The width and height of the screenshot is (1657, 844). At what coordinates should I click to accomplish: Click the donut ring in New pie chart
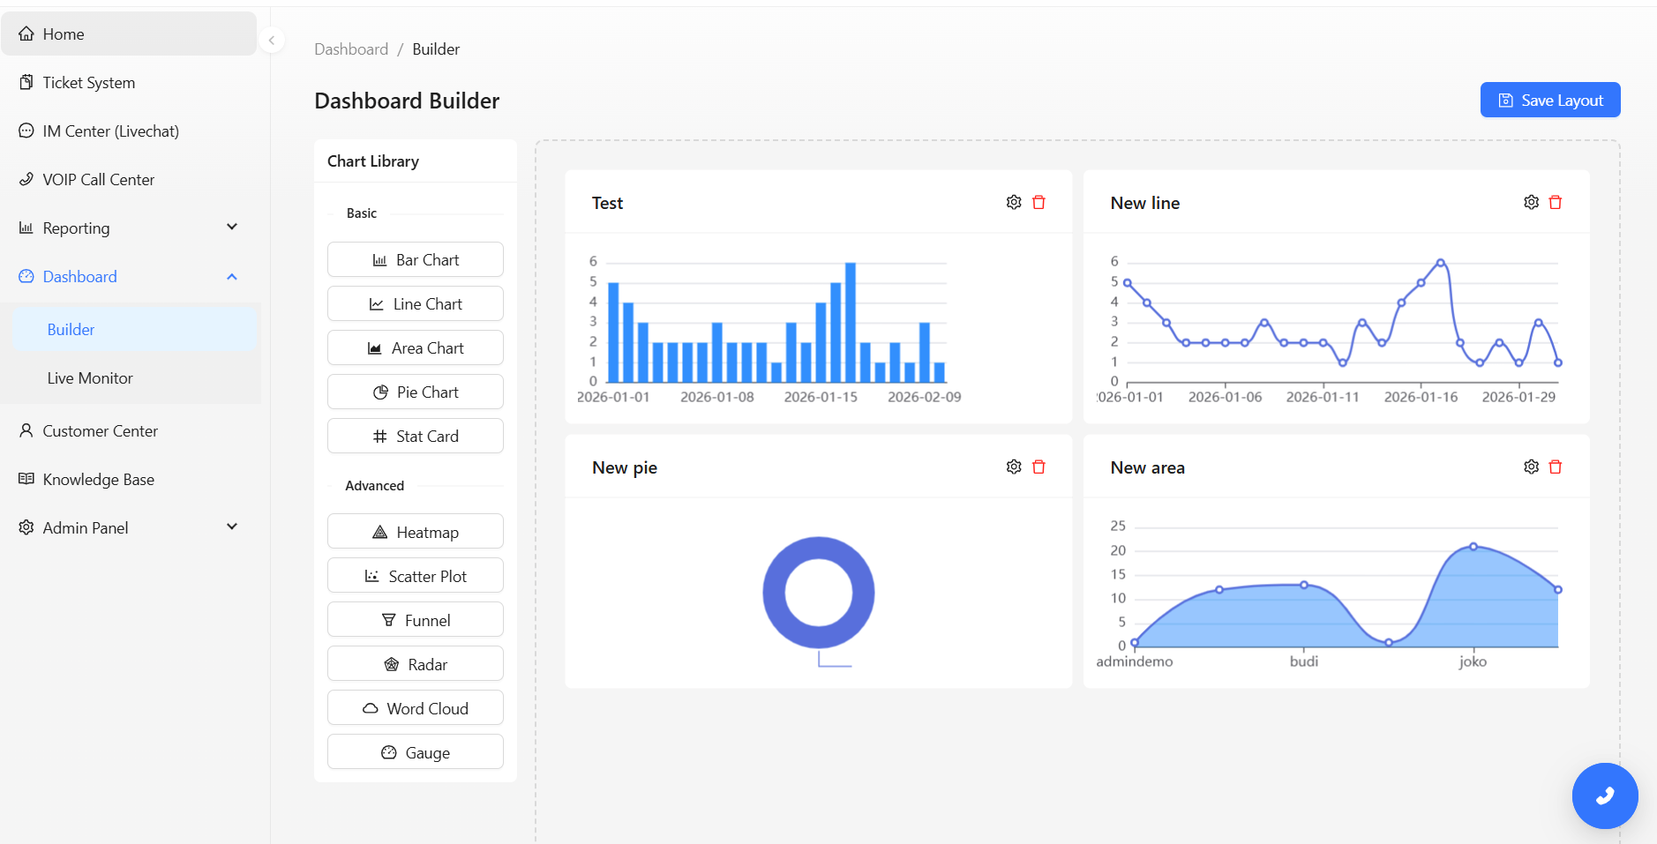818,547
